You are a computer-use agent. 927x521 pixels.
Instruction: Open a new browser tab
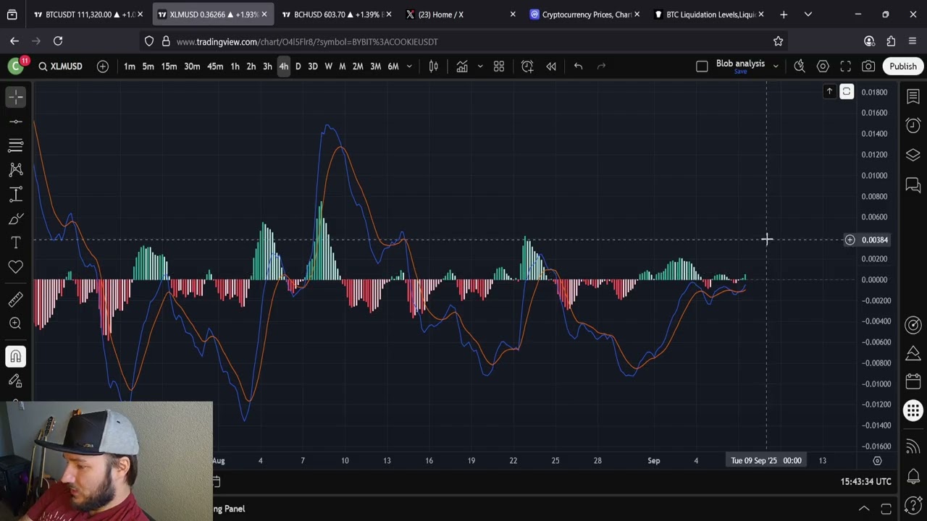pyautogui.click(x=784, y=14)
